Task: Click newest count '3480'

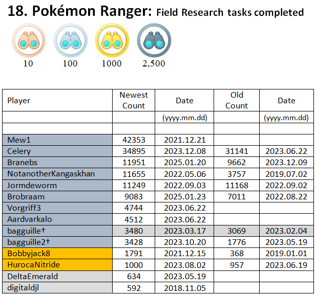Action: [134, 231]
